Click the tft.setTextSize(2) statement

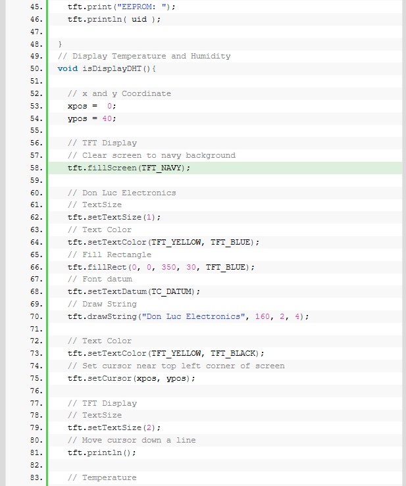pyautogui.click(x=114, y=427)
